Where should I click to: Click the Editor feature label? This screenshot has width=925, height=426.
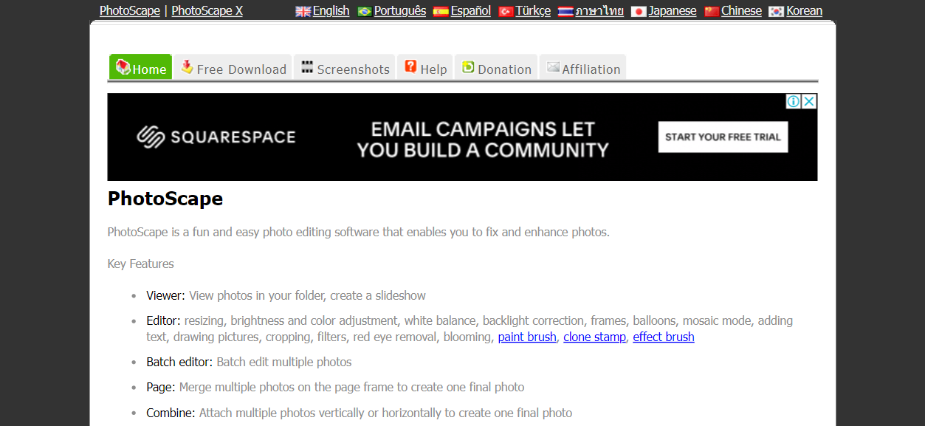click(164, 320)
